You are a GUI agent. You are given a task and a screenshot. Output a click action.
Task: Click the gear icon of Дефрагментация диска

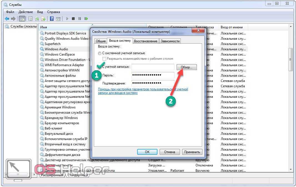click(42, 155)
